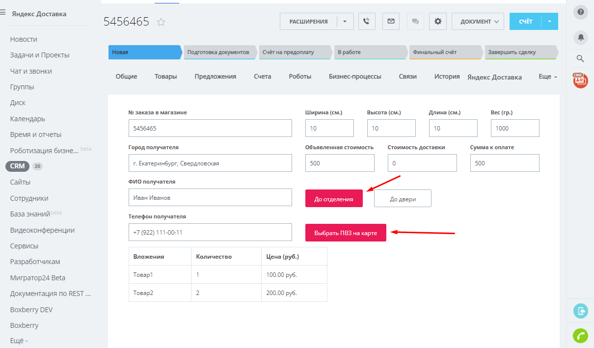Click the blue phone device icon
Image resolution: width=594 pixels, height=348 pixels.
581,311
